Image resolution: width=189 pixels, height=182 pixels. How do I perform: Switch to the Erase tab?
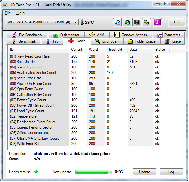(x=173, y=41)
